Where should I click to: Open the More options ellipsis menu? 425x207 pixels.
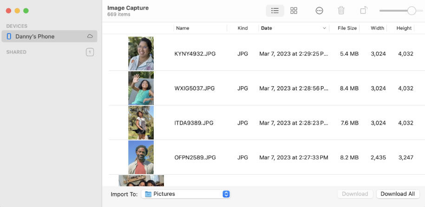(319, 11)
